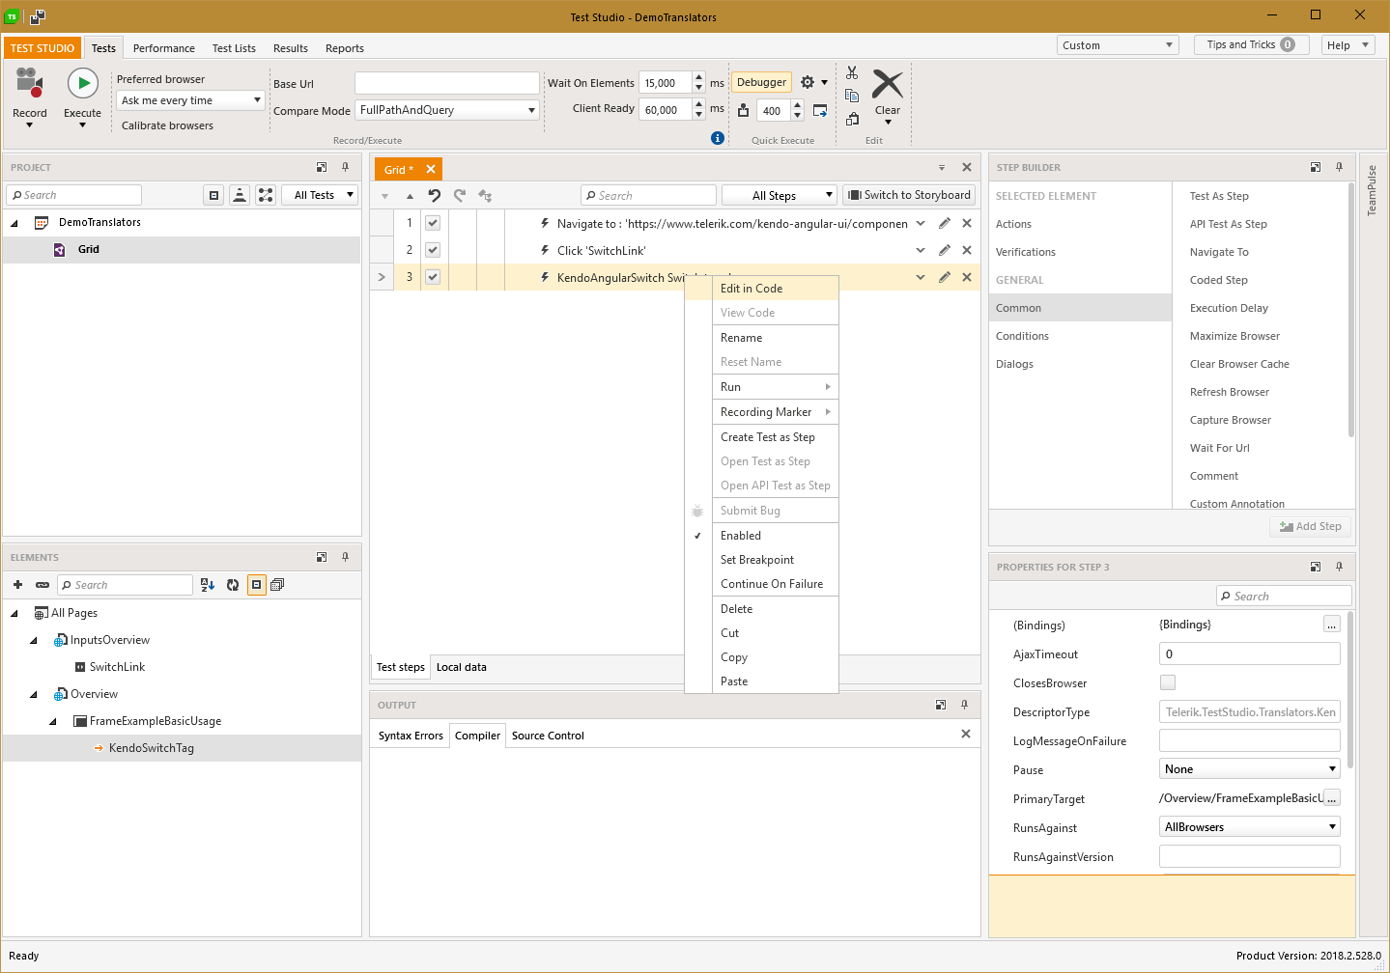
Task: Edit step 1 with the pencil icon
Action: [945, 223]
